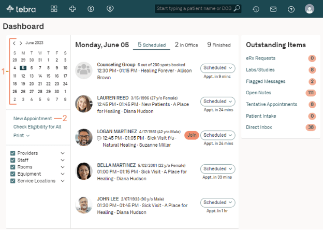Click the New Appointment link
The width and height of the screenshot is (323, 230).
point(33,119)
